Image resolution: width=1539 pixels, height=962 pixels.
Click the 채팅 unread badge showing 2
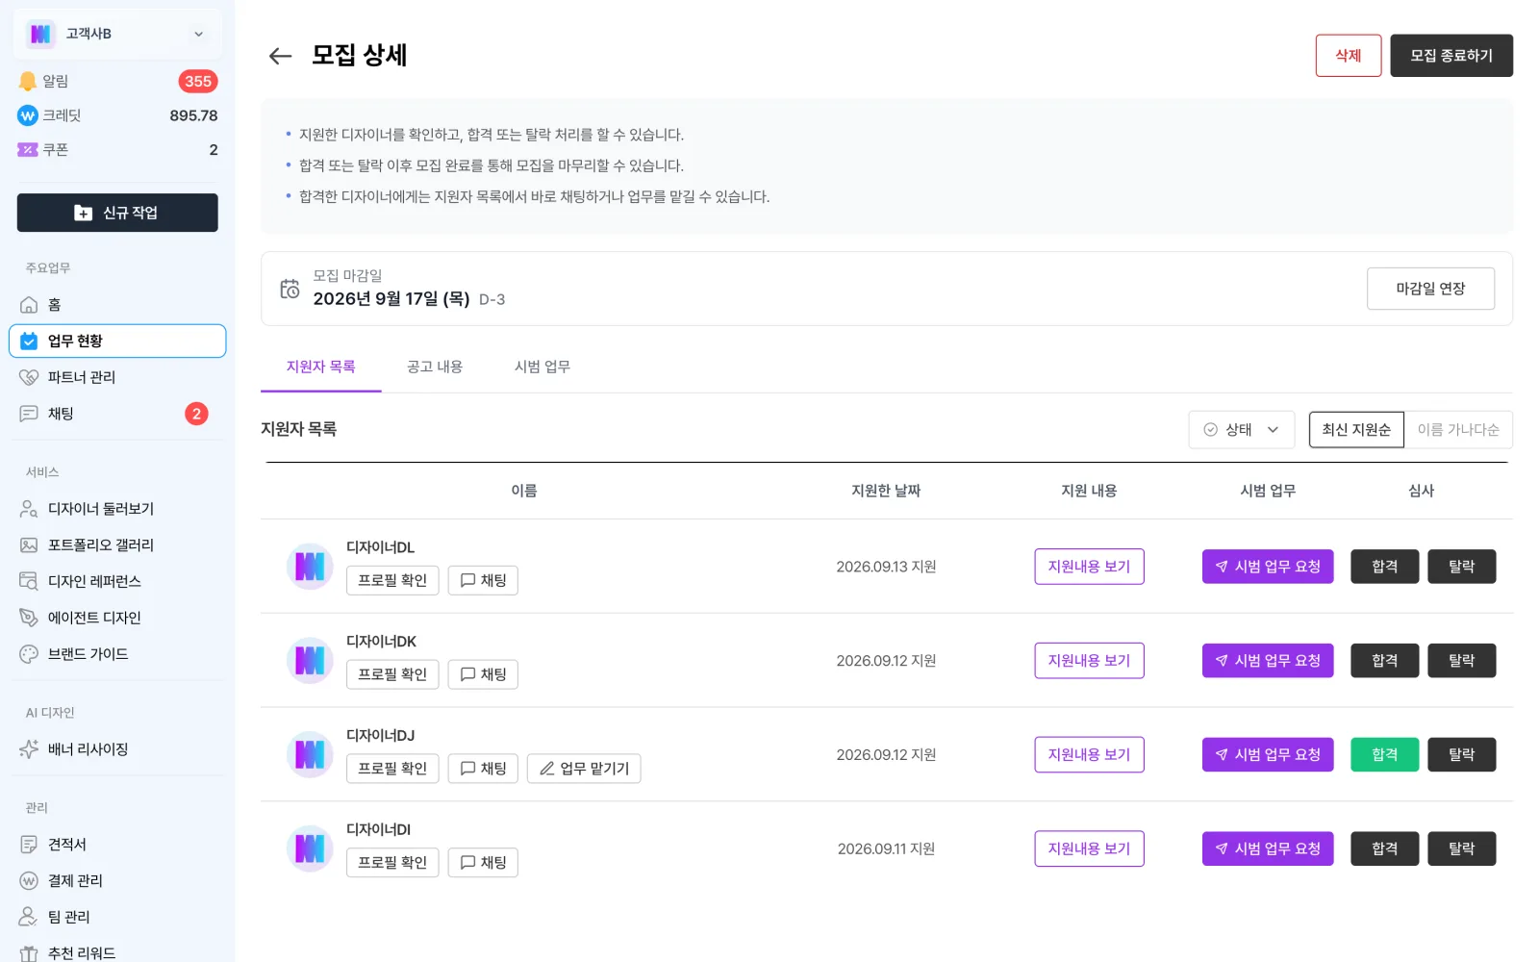point(196,414)
